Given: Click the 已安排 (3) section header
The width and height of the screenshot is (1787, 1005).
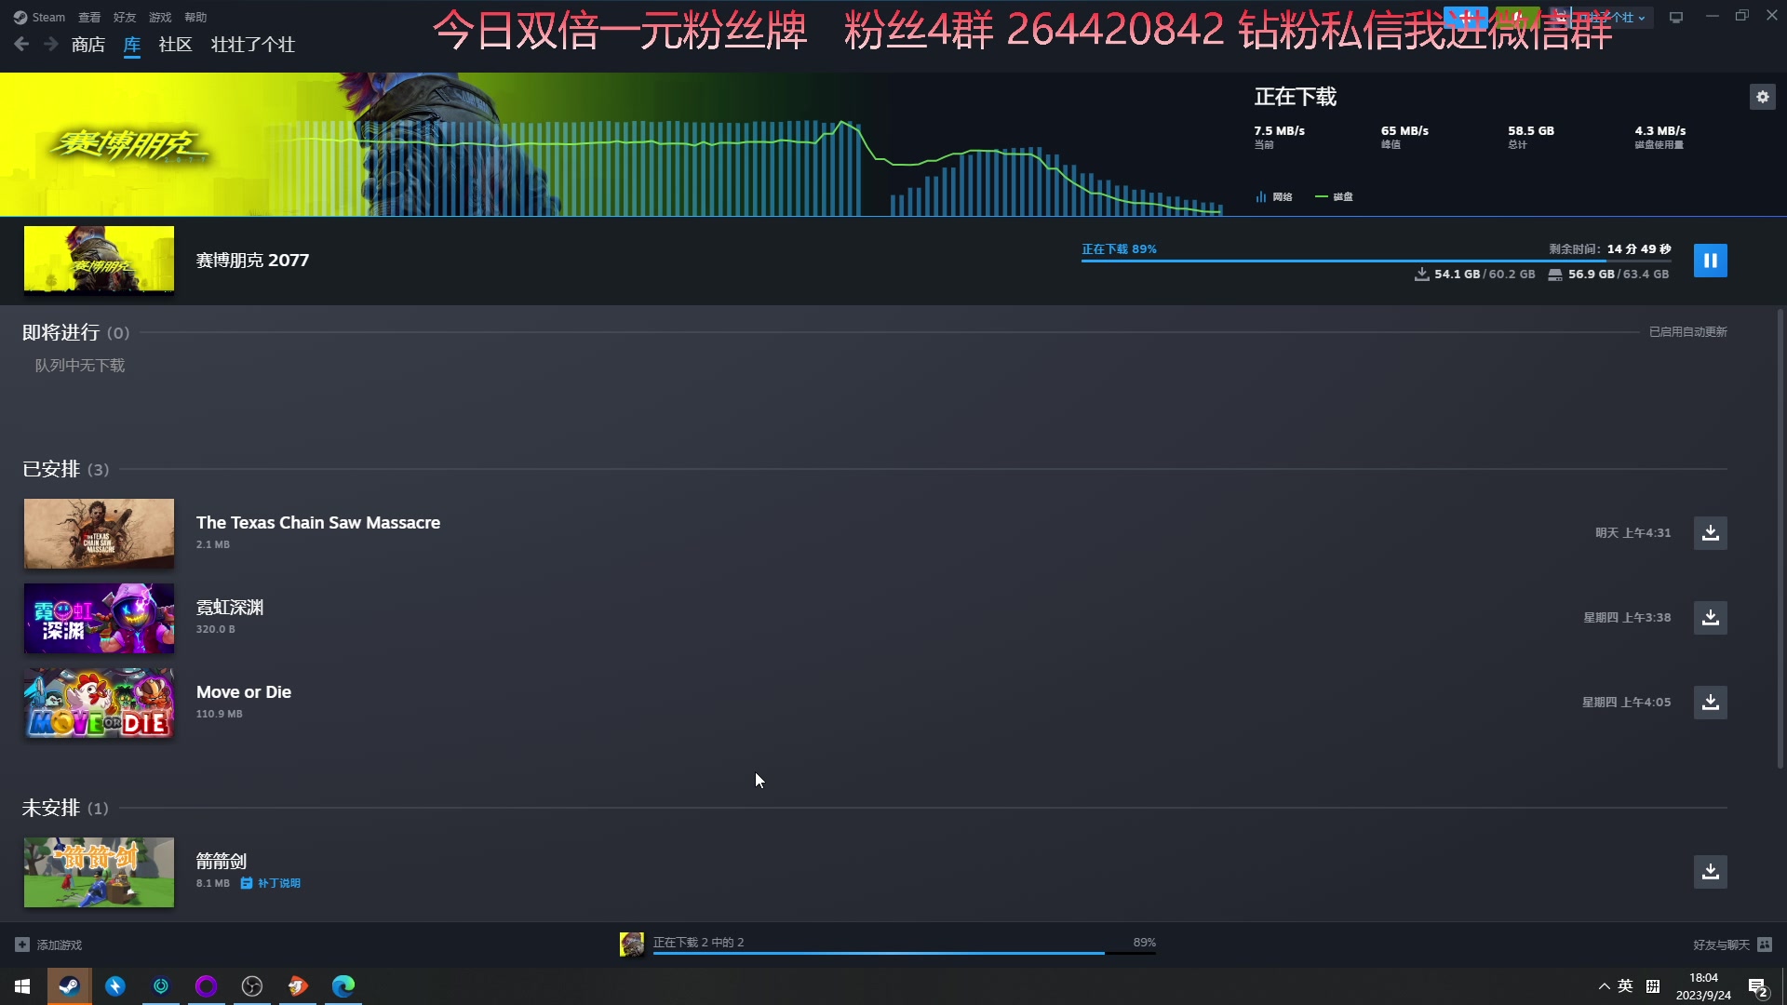Looking at the screenshot, I should (65, 469).
